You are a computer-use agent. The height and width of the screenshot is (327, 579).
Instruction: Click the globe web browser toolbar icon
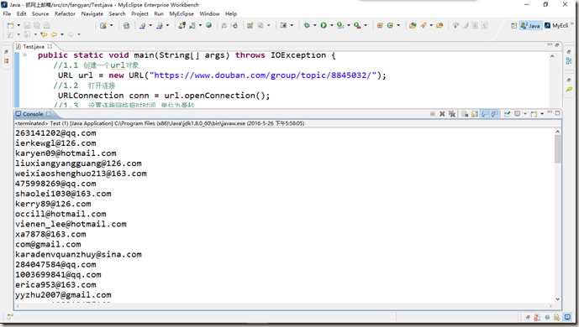click(208, 25)
